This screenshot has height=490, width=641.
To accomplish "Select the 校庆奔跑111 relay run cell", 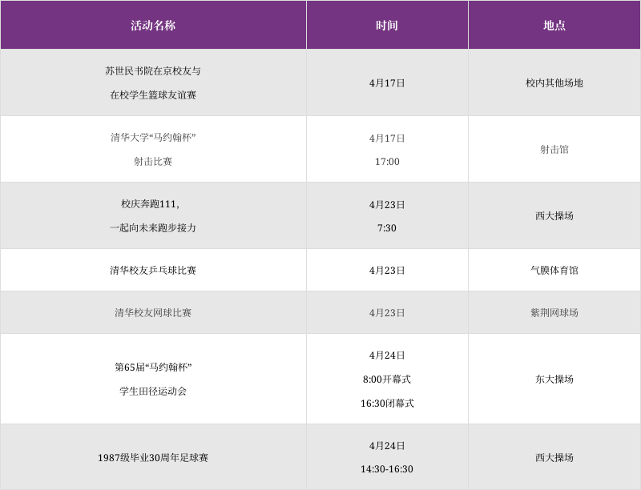I will (x=153, y=215).
